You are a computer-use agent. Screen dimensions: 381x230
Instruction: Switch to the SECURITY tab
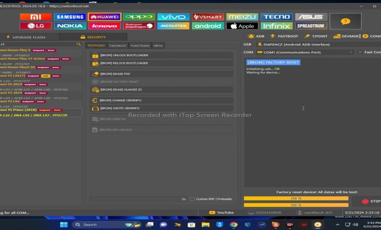coord(93,37)
